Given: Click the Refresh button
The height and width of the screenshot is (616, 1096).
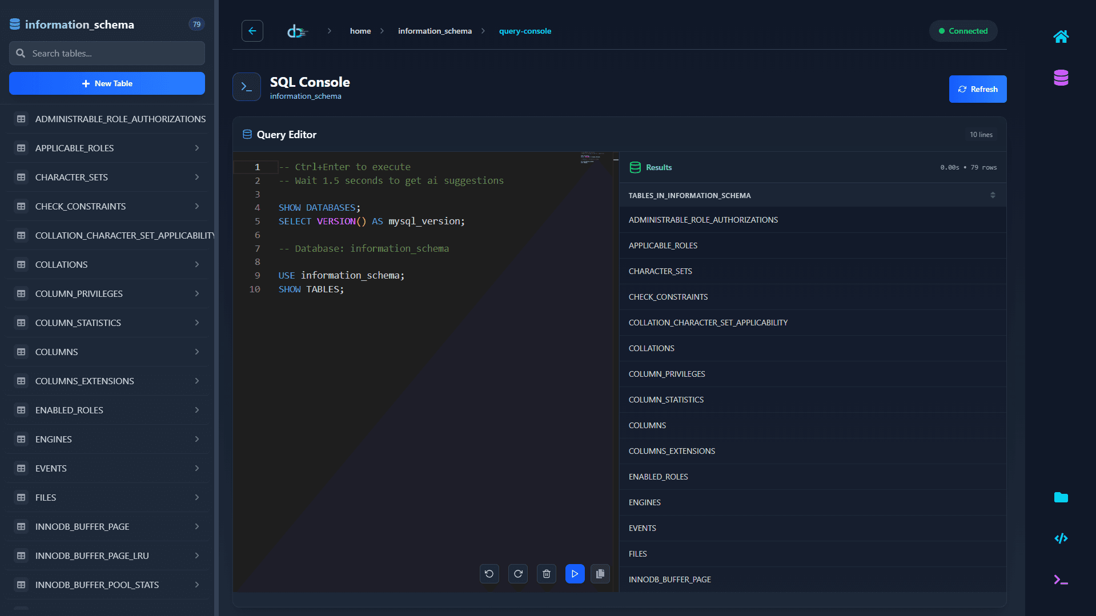Looking at the screenshot, I should (978, 89).
